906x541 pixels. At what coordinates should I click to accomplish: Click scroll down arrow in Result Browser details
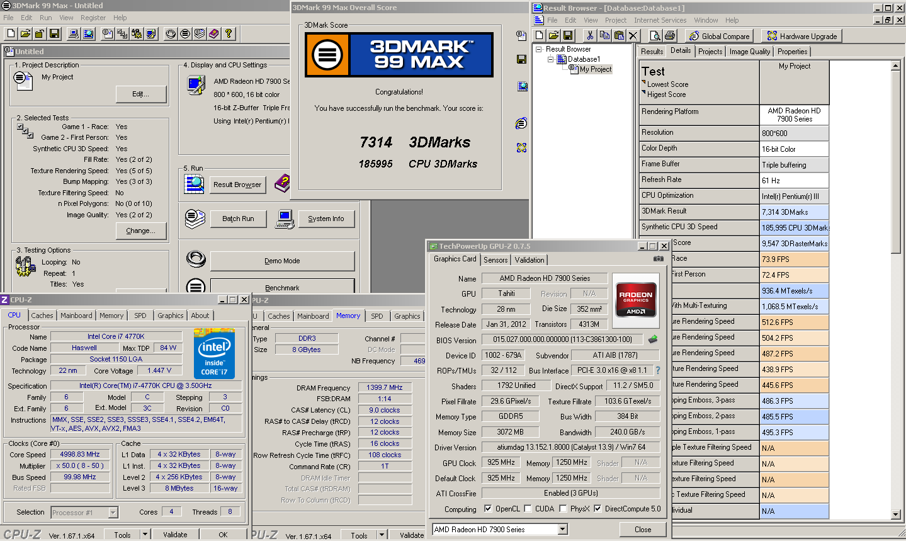pyautogui.click(x=897, y=515)
